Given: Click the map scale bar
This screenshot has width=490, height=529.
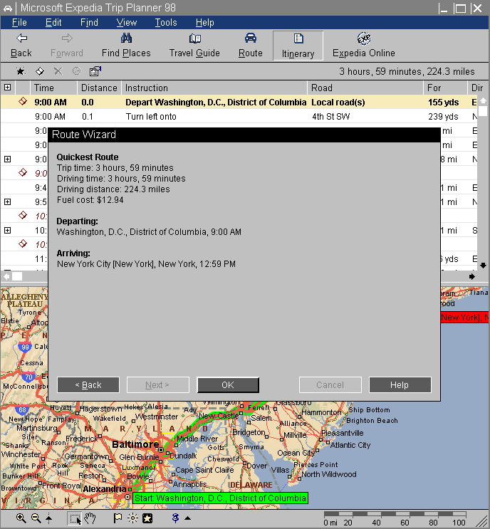Looking at the screenshot, I should tap(395, 515).
